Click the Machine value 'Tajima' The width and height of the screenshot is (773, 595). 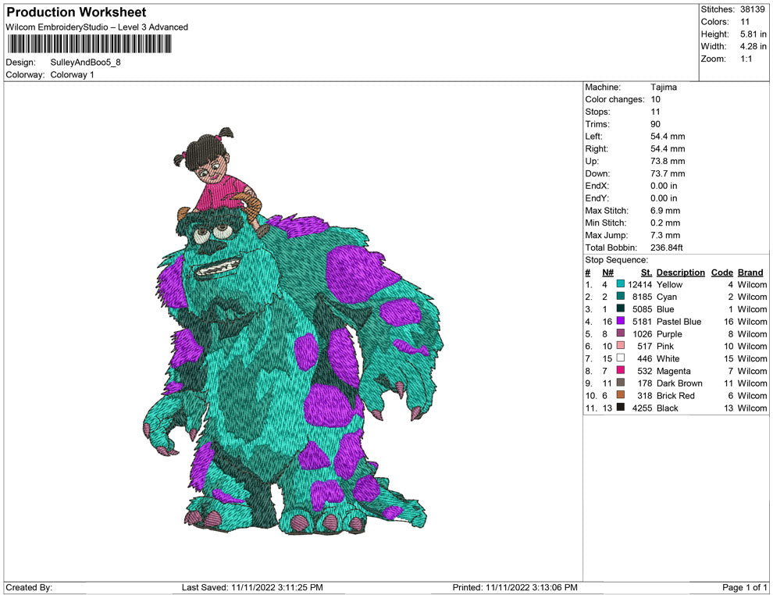tap(664, 87)
